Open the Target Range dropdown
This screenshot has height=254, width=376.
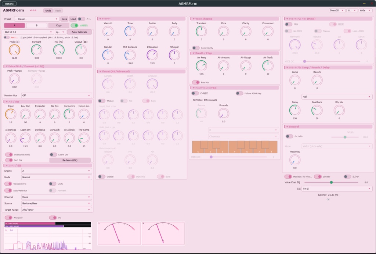coord(56,210)
